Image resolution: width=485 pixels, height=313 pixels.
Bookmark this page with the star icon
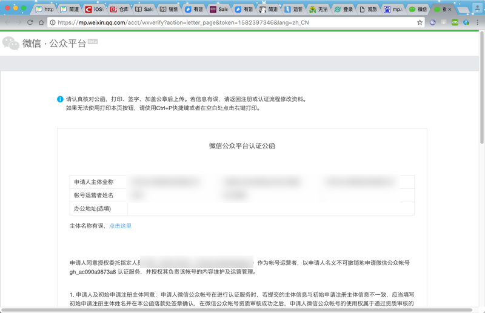click(x=420, y=22)
